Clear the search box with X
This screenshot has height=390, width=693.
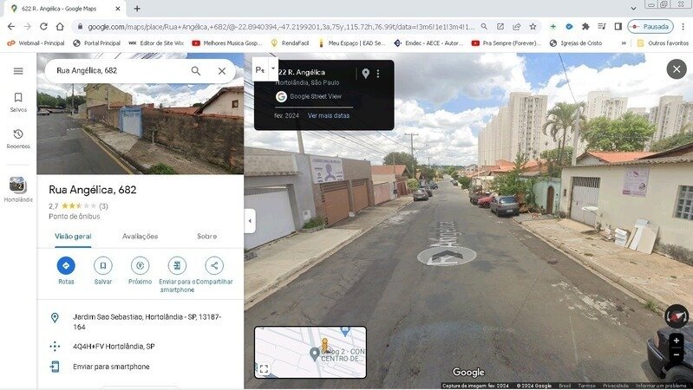pyautogui.click(x=222, y=71)
